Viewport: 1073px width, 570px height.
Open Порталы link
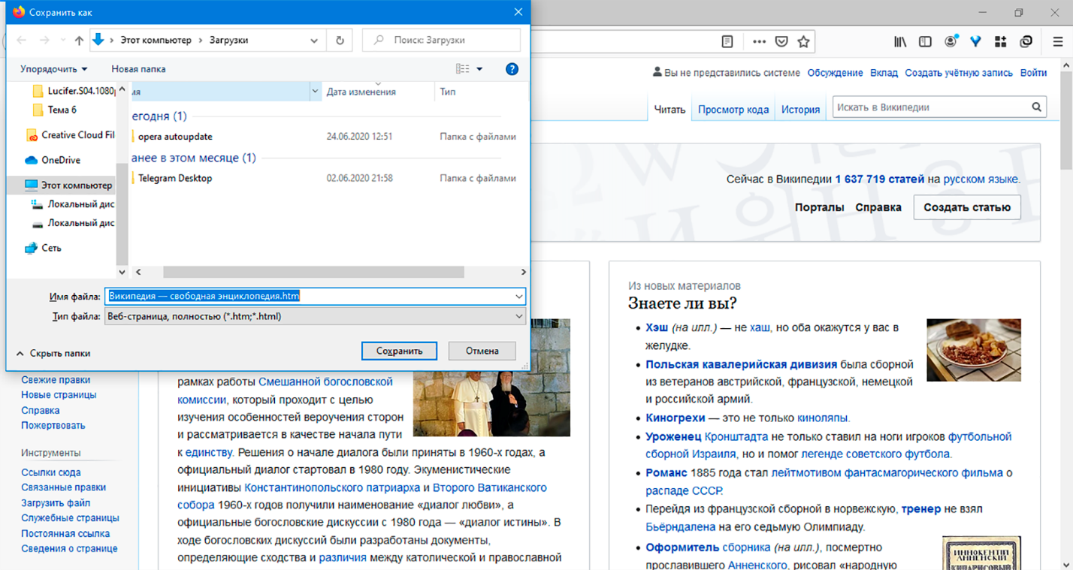coord(820,207)
